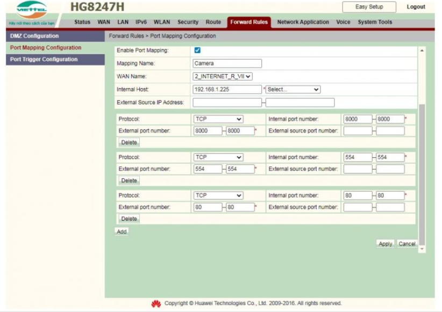442x312 pixels.
Task: Open the Network Application tab
Action: point(303,23)
